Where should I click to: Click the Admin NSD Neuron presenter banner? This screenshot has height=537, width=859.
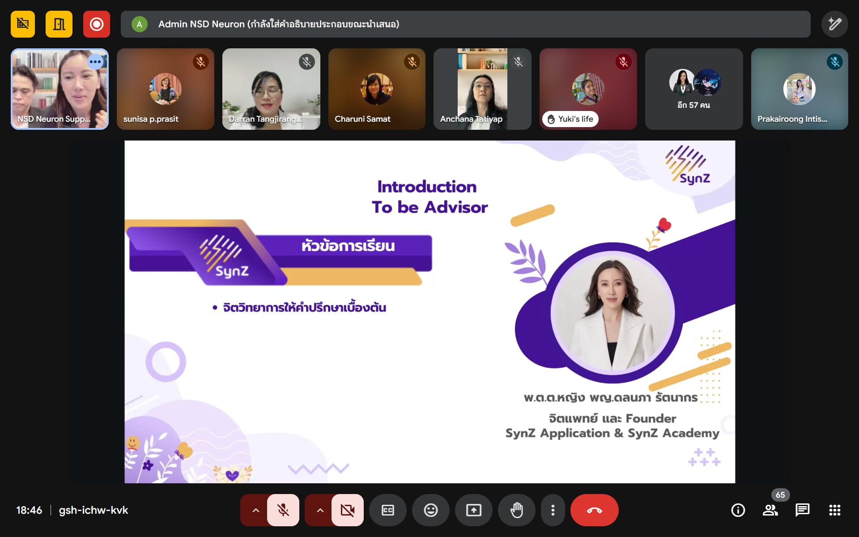(x=466, y=24)
